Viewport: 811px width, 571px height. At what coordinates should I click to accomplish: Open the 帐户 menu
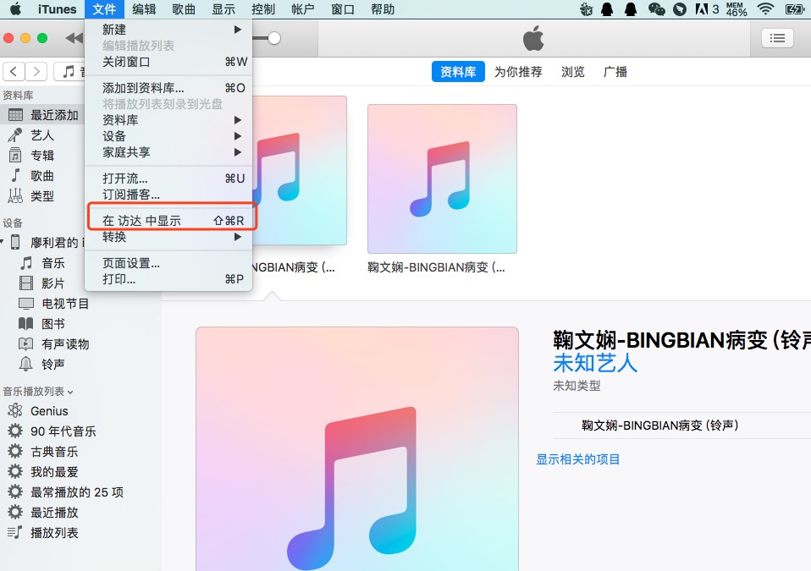[x=303, y=8]
